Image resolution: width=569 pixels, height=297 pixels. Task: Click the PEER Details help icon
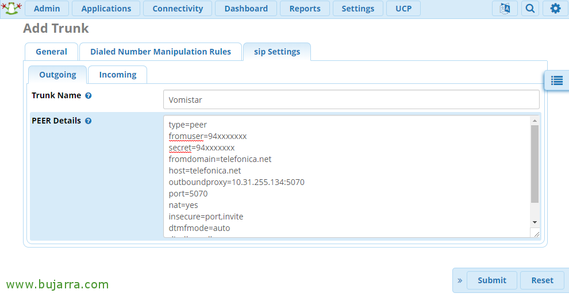(88, 121)
